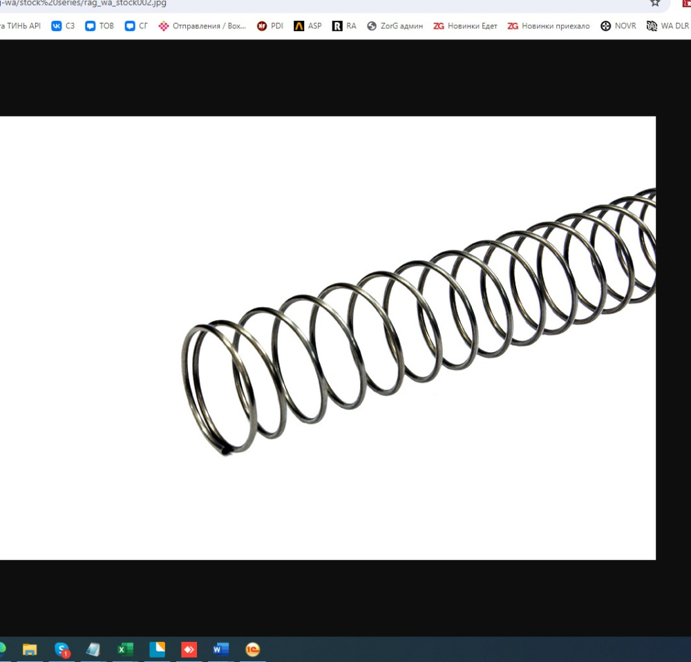Open the Notepad icon on the taskbar

coord(93,650)
